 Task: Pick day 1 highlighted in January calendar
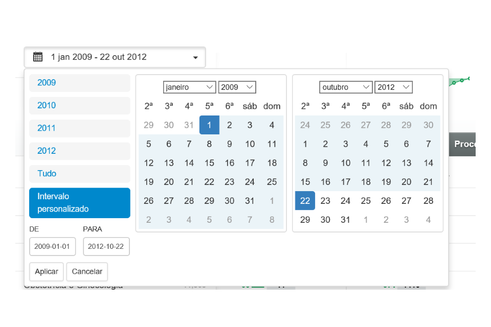coord(209,125)
